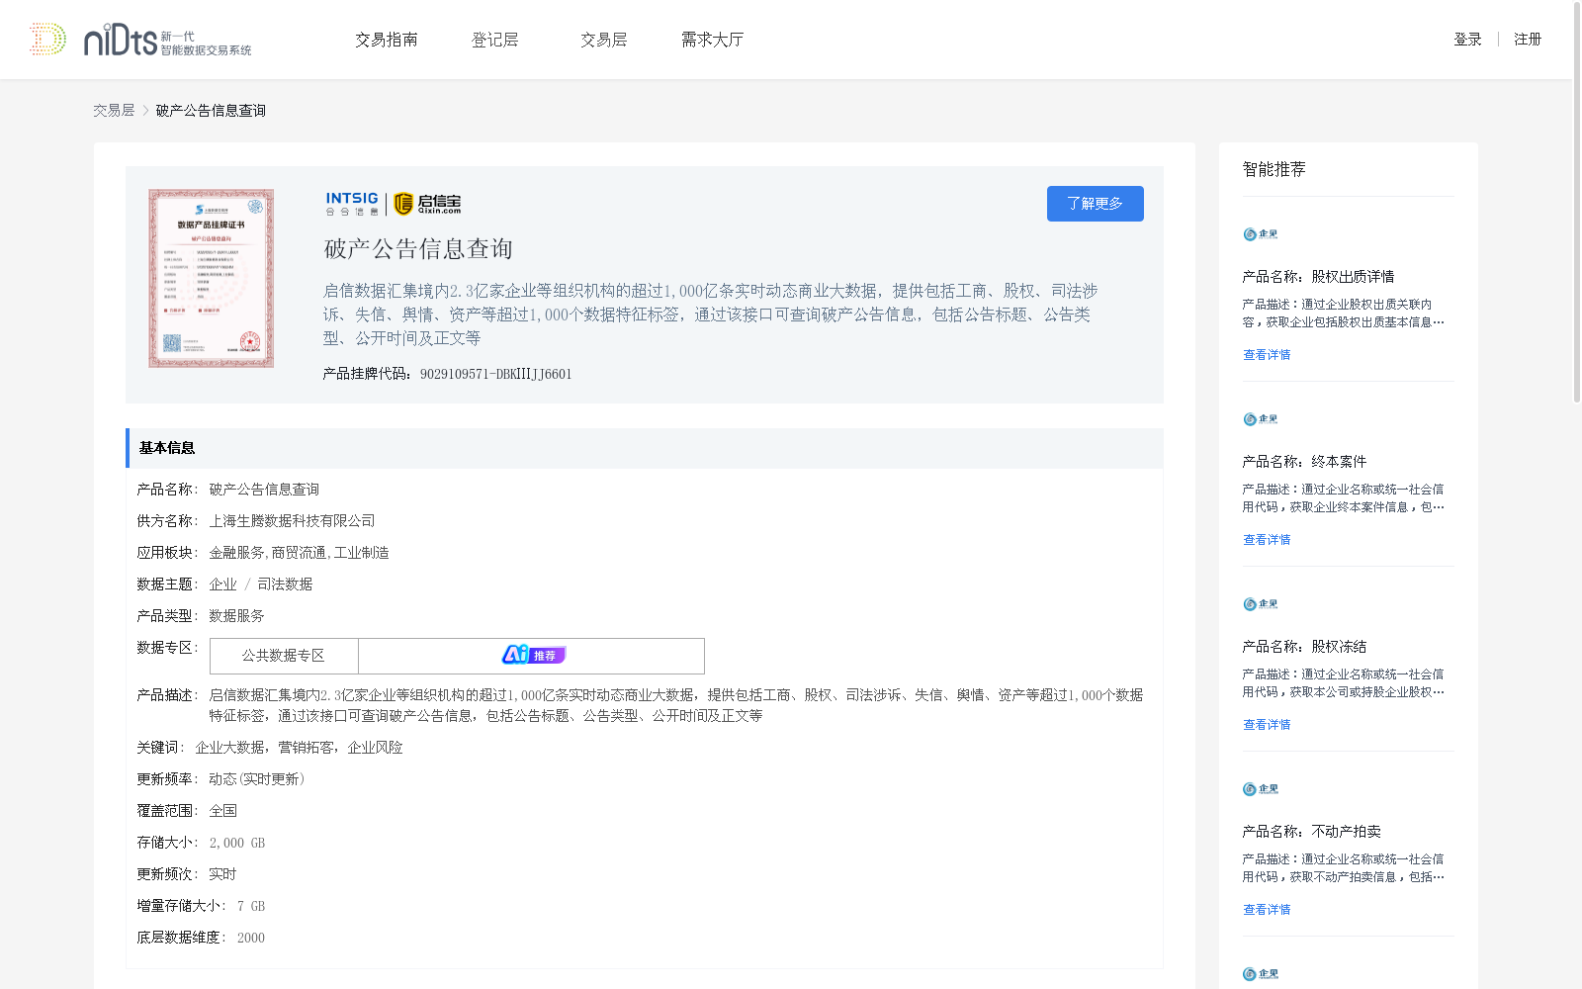Screen dimensions: 1582x989
Task: Open the listing certificate thumbnail
Action: click(211, 278)
